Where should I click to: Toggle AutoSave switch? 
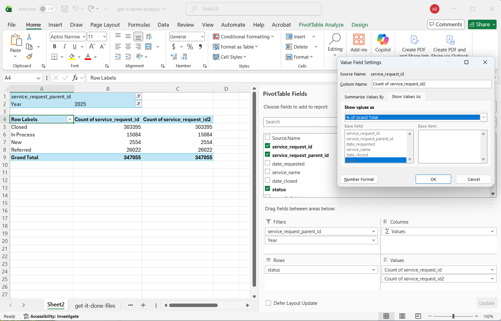tap(47, 9)
